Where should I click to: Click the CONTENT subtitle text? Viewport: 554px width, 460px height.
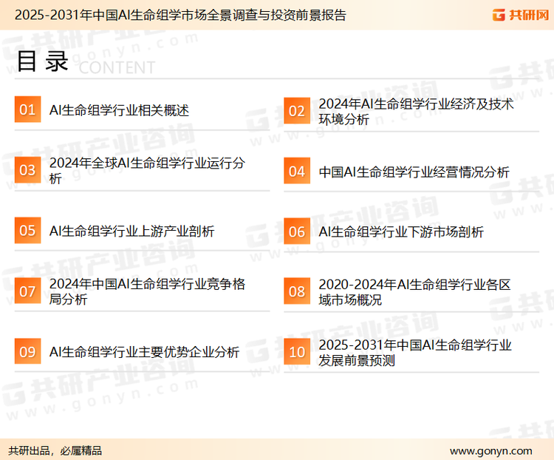click(x=117, y=67)
